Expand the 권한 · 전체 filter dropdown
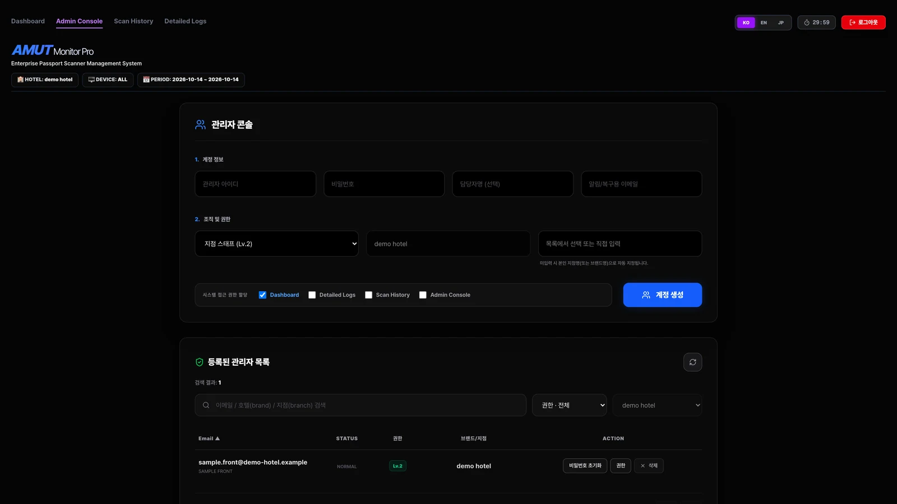The height and width of the screenshot is (504, 897). click(569, 405)
